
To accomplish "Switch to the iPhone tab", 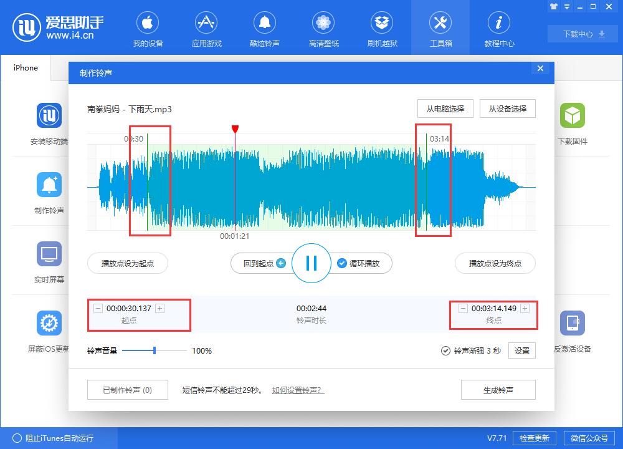I will pyautogui.click(x=25, y=68).
